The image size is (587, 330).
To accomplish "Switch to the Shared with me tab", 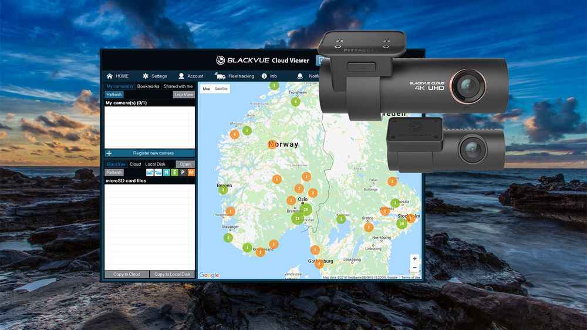I will point(178,86).
